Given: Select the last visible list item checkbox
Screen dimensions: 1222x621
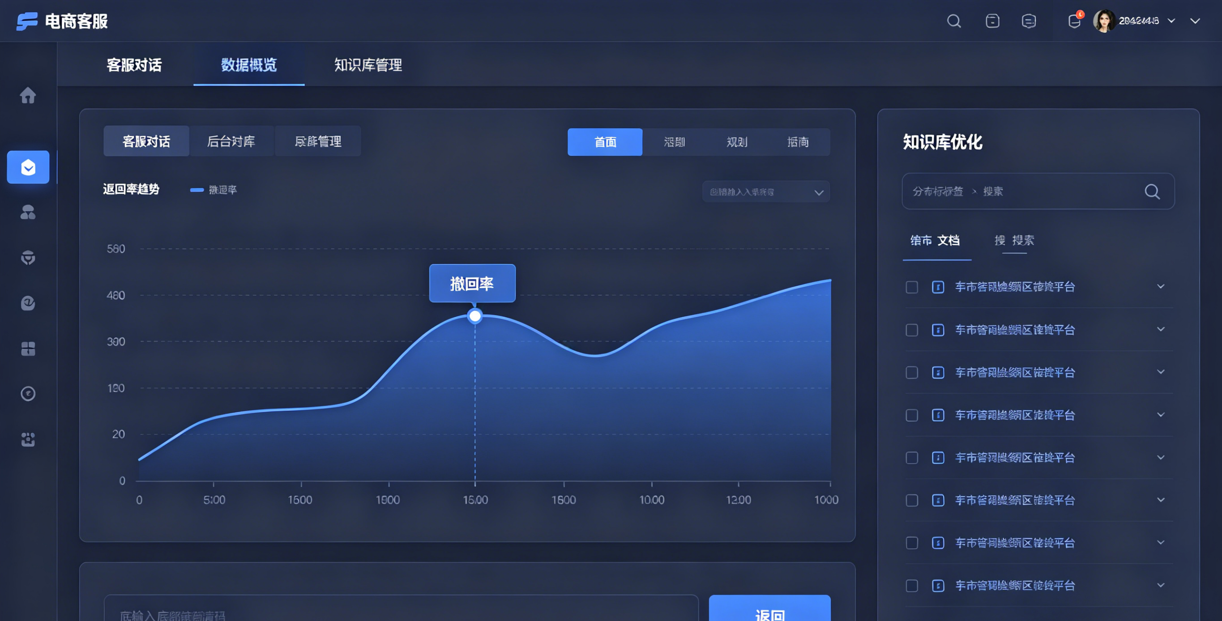Looking at the screenshot, I should (x=912, y=586).
